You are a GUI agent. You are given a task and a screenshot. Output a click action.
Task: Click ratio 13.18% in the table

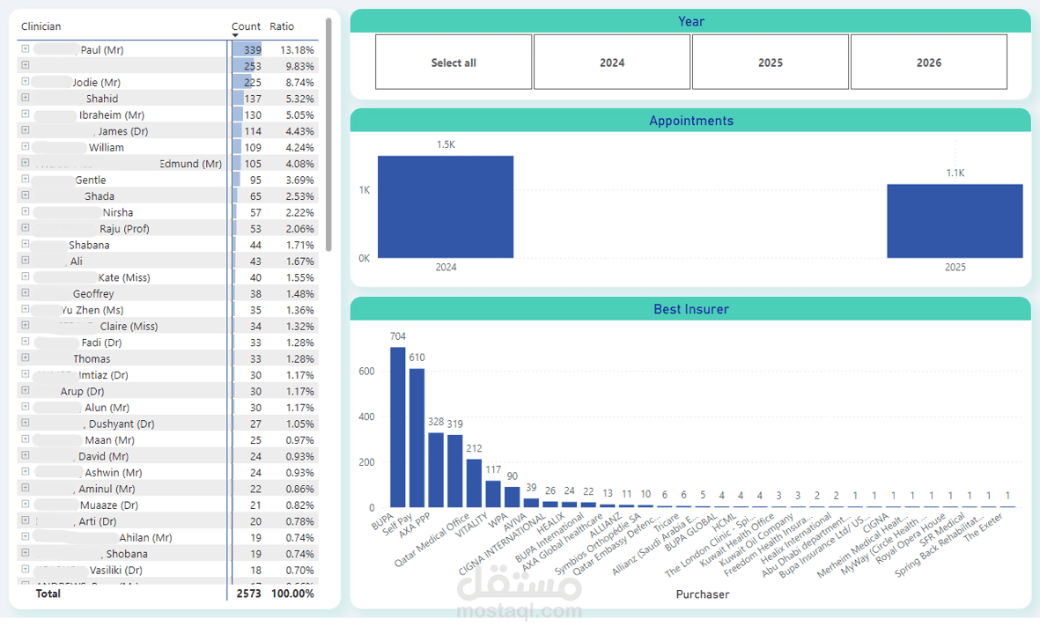coord(297,49)
